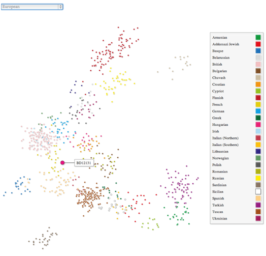Click the Armenian green legend swatch
The image size is (266, 256).
258,38
